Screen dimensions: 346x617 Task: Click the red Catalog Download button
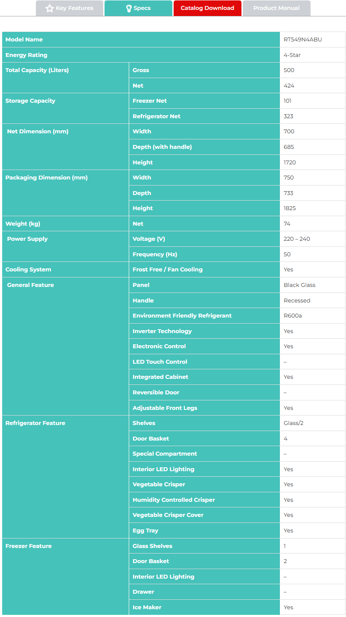207,8
